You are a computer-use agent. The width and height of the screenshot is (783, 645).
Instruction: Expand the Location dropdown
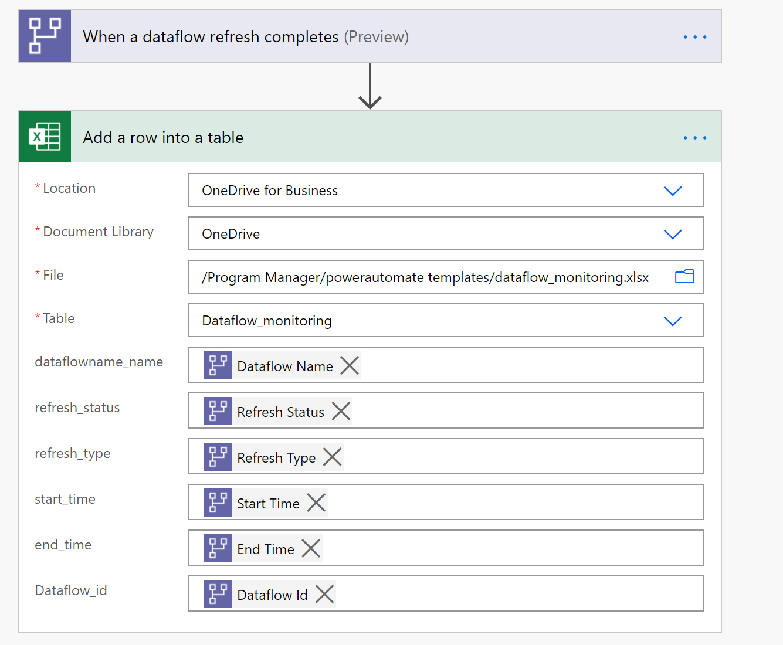[672, 191]
